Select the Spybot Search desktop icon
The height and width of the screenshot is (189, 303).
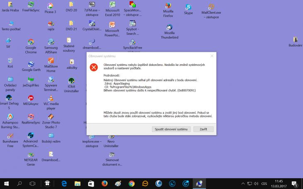[132, 28]
